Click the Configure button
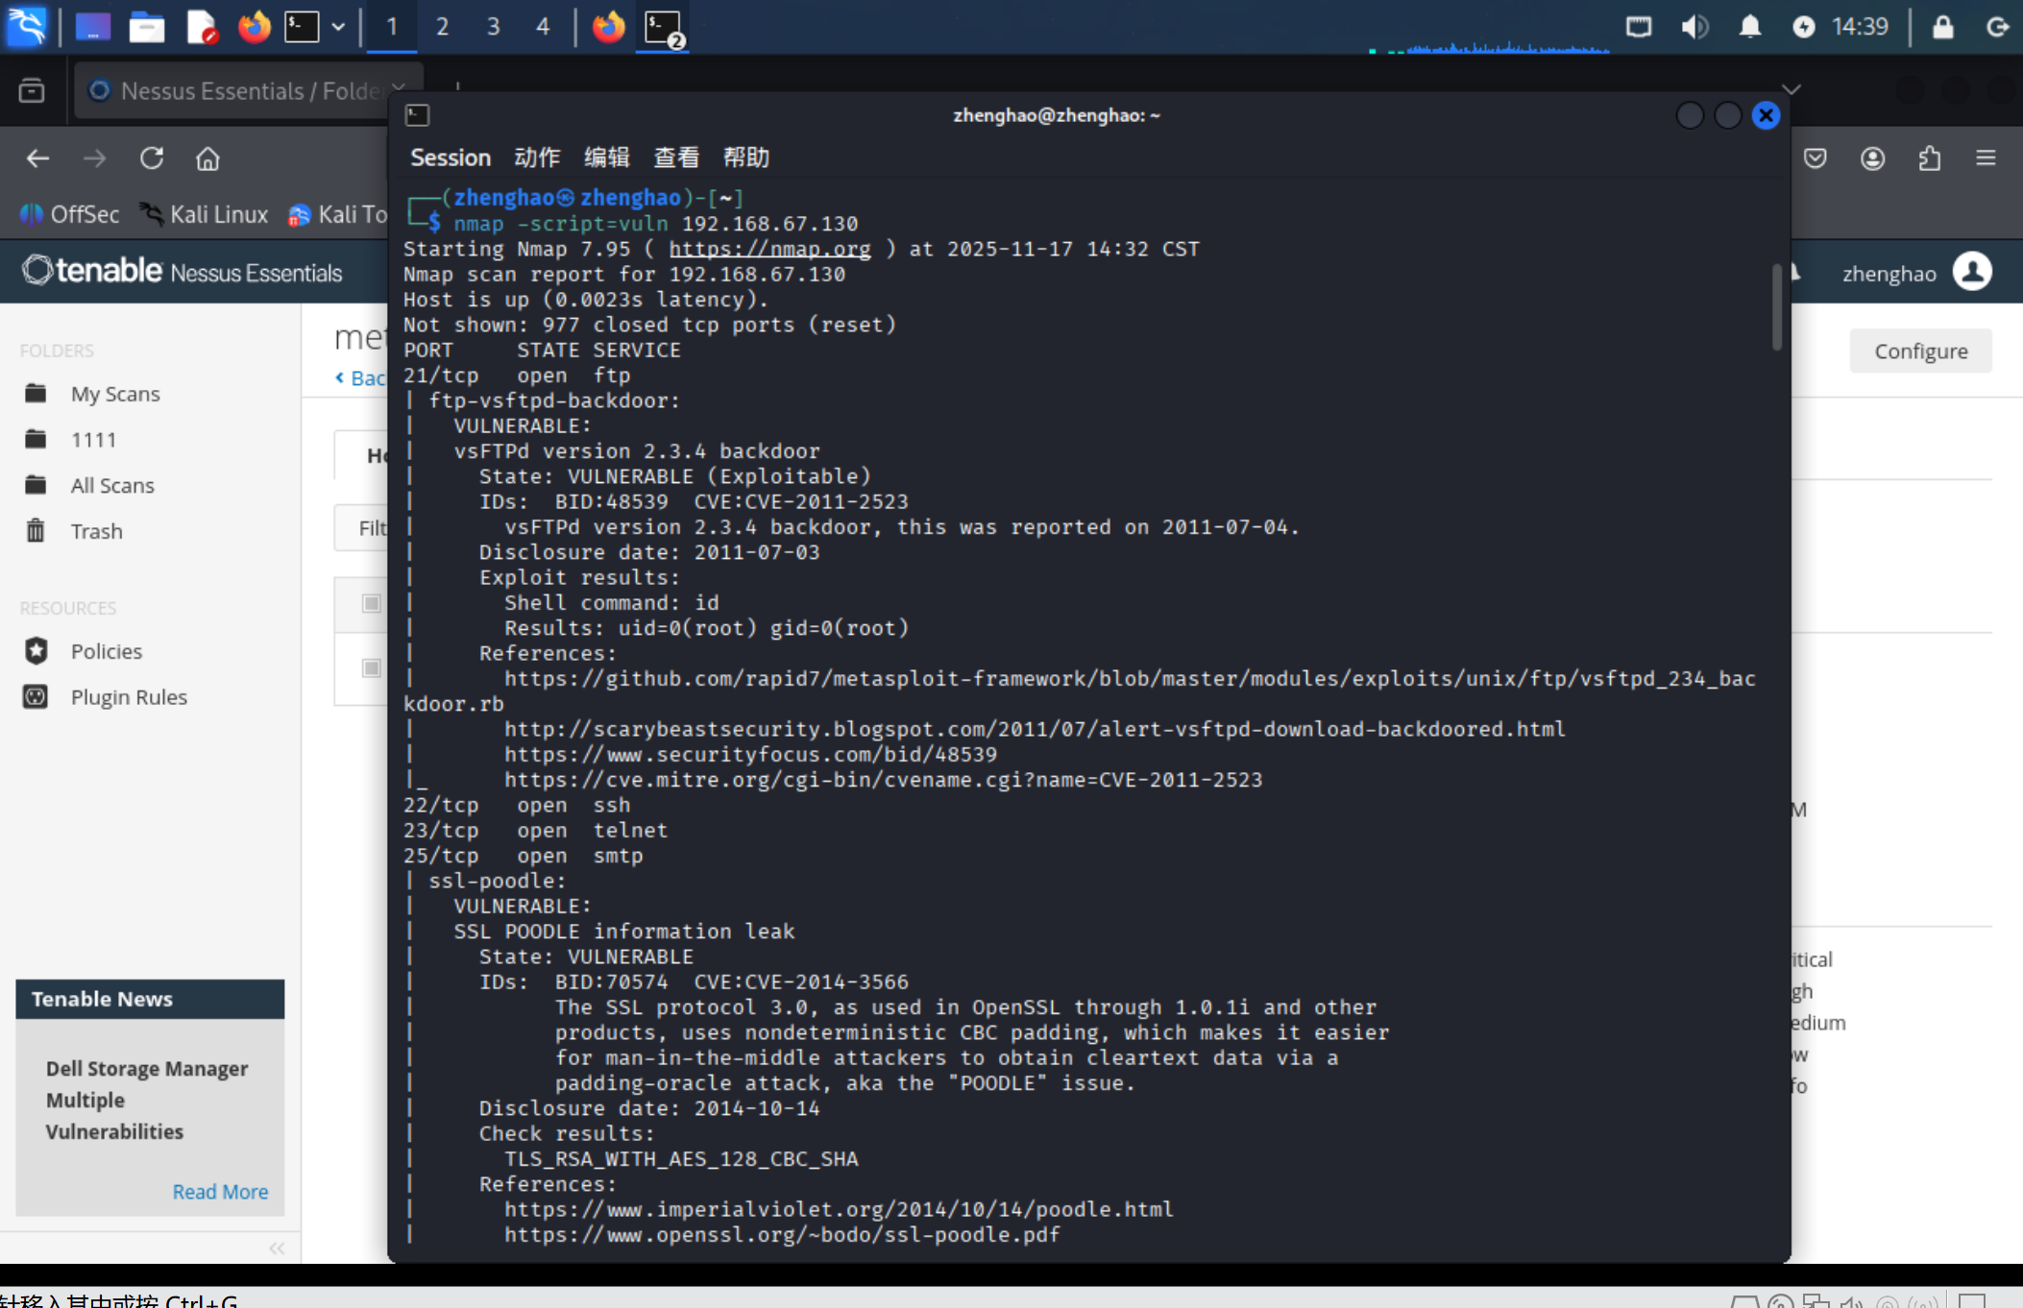 pyautogui.click(x=1919, y=351)
